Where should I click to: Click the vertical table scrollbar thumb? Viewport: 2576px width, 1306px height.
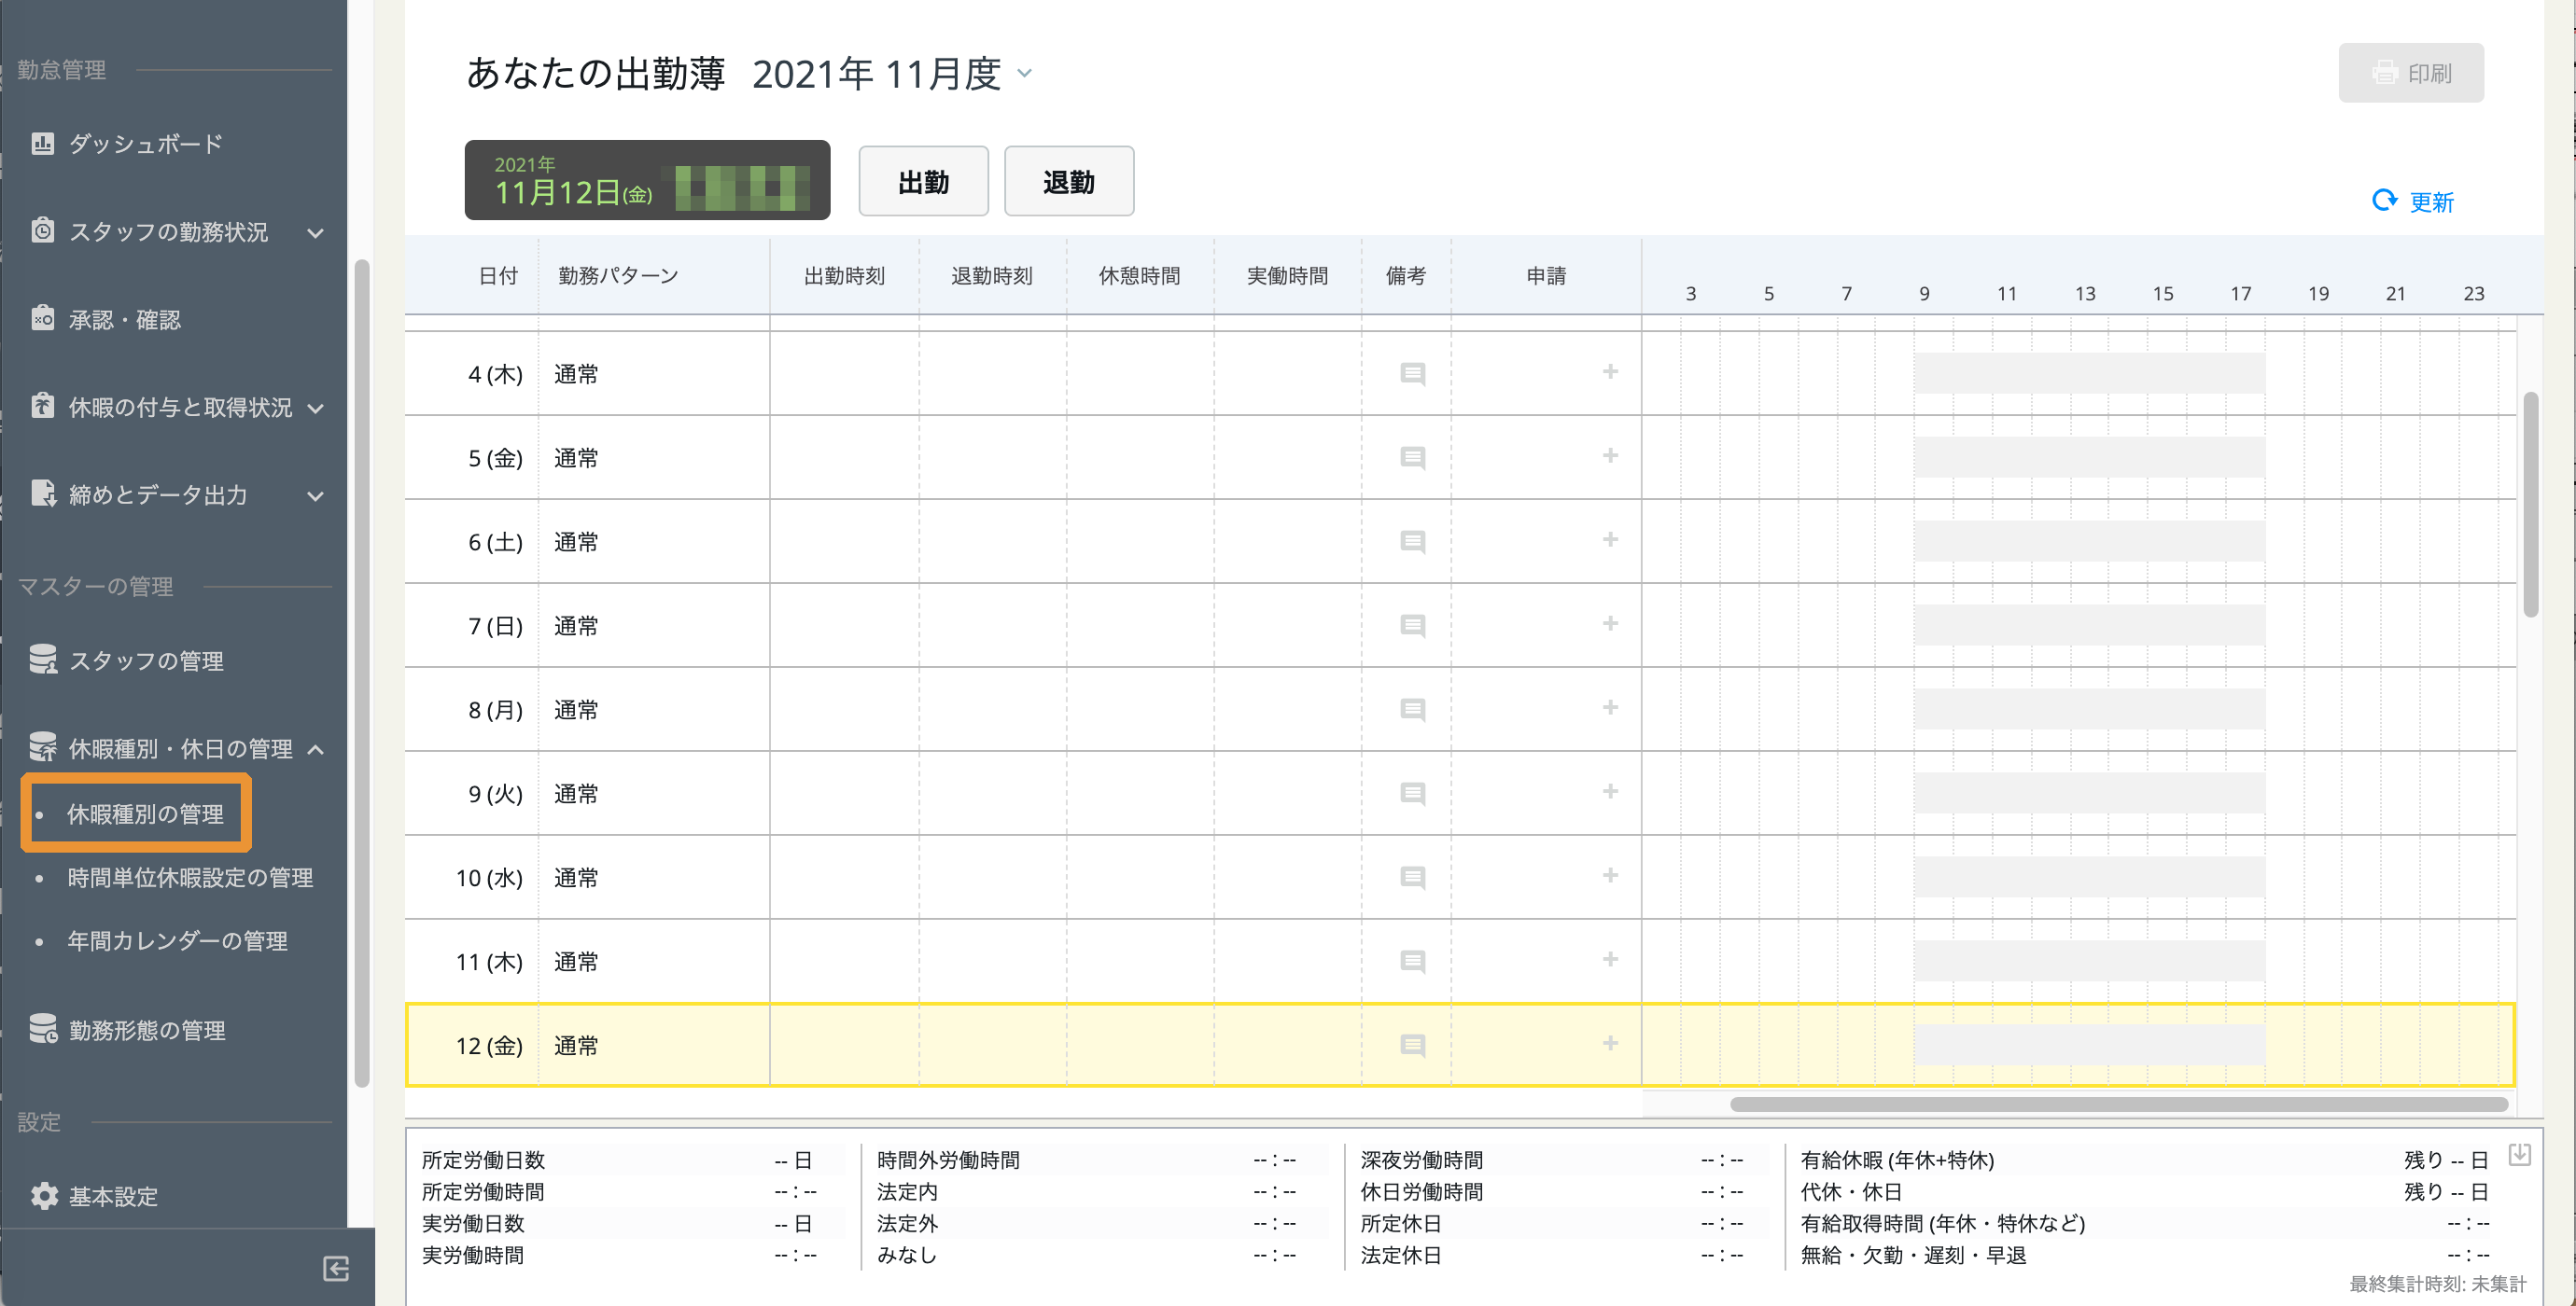click(2530, 505)
